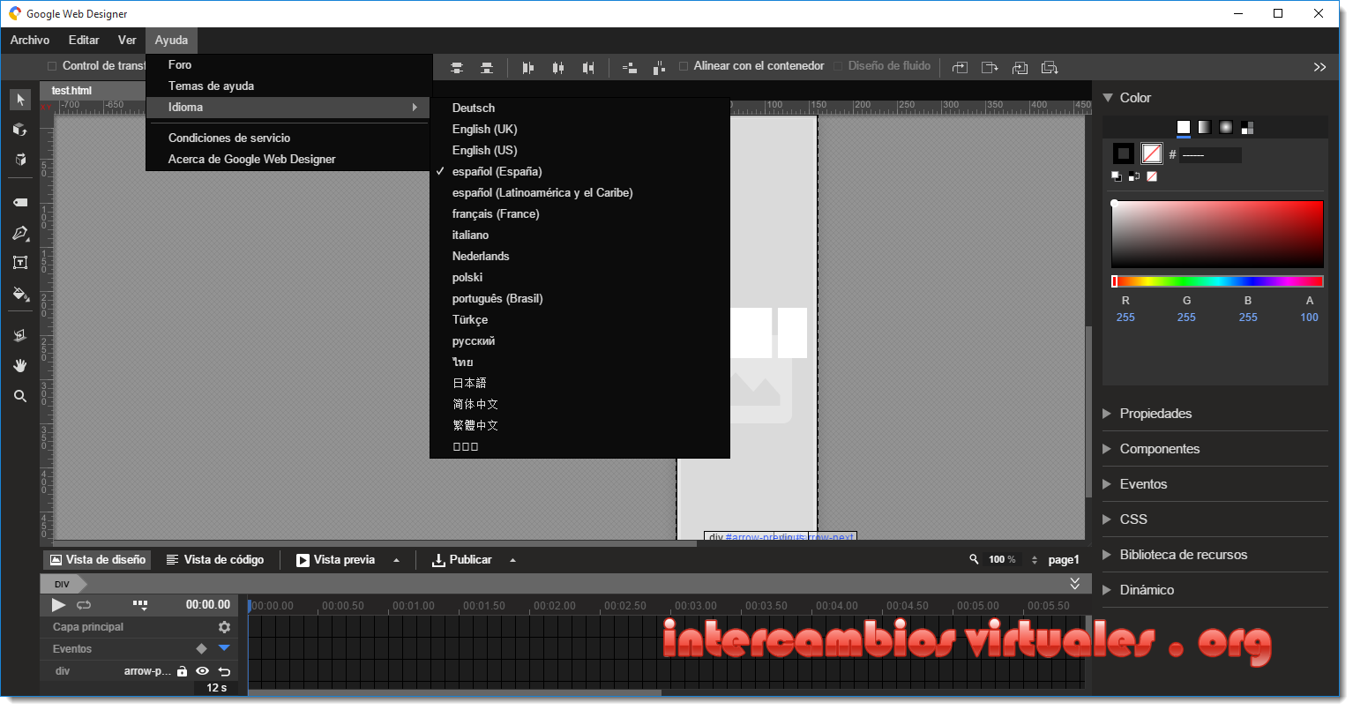1353x710 pixels.
Task: Choose français (France) language
Action: point(579,213)
